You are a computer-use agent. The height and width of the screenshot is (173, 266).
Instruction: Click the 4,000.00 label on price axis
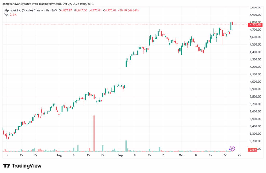point(255,82)
